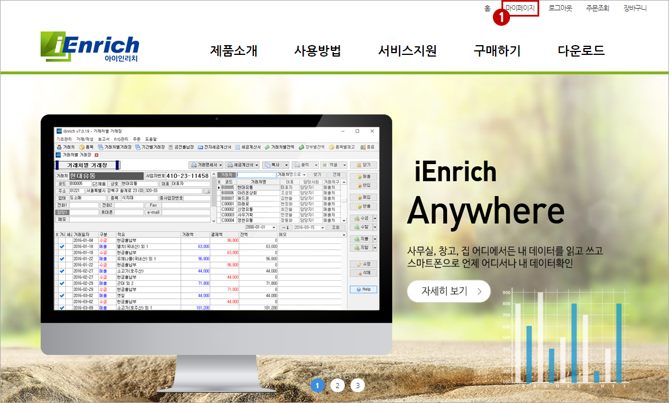Click 거래처별거래장 toolbar icon in iEnrich app
The width and height of the screenshot is (669, 403).
click(115, 147)
